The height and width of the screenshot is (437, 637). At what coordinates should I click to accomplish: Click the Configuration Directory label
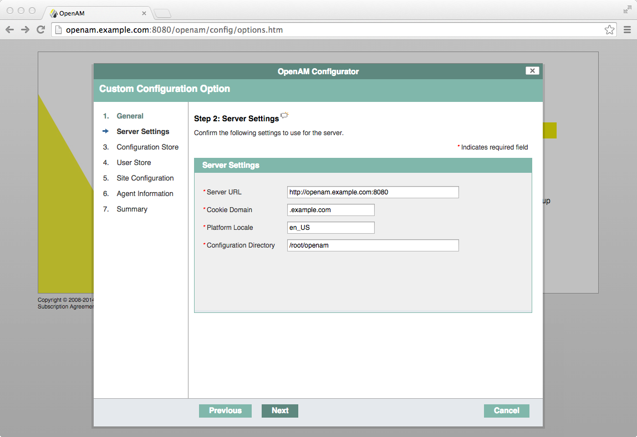pyautogui.click(x=241, y=245)
